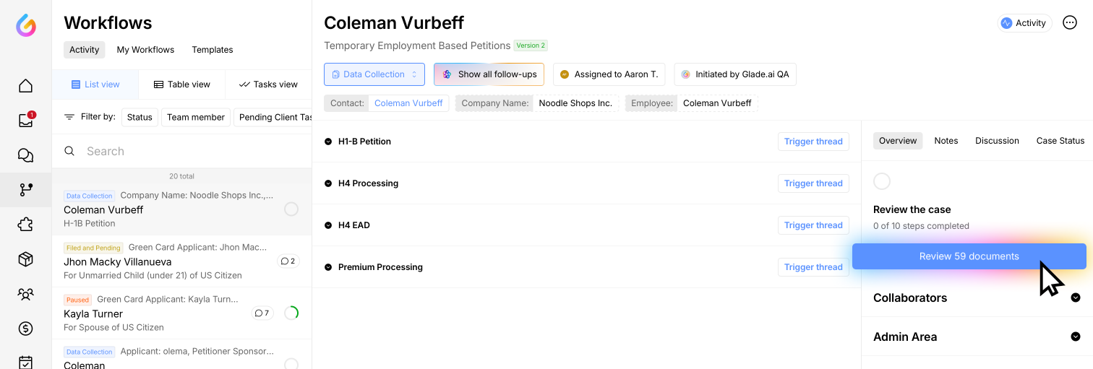Click the three-dot more options button
The image size is (1093, 369).
(1070, 22)
